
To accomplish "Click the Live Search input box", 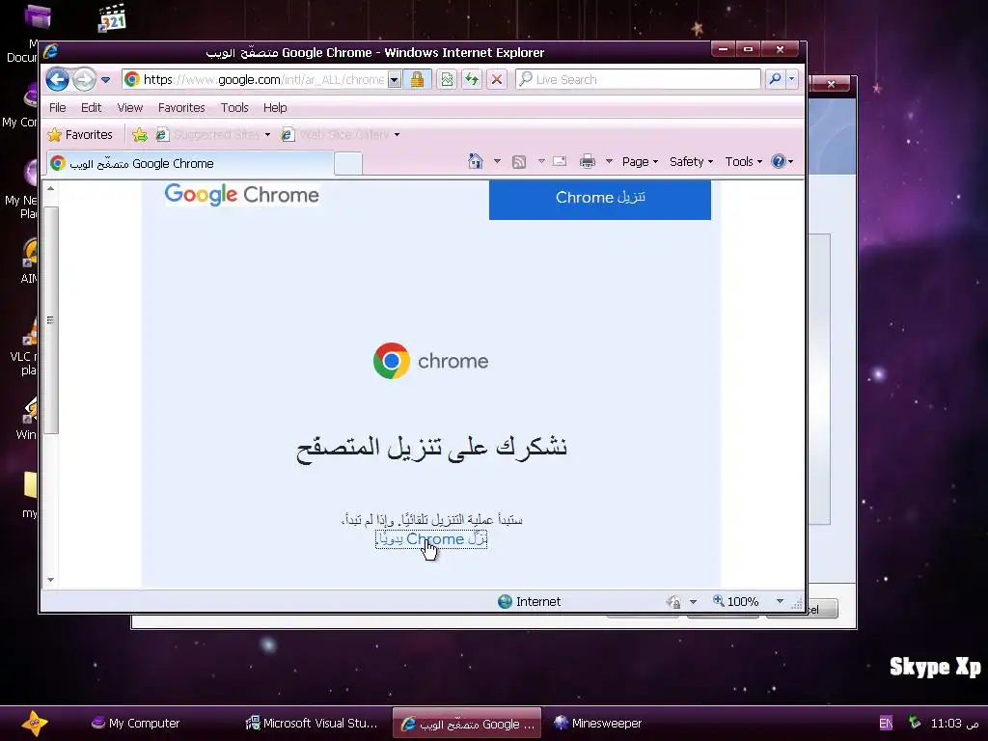I will pyautogui.click(x=639, y=79).
